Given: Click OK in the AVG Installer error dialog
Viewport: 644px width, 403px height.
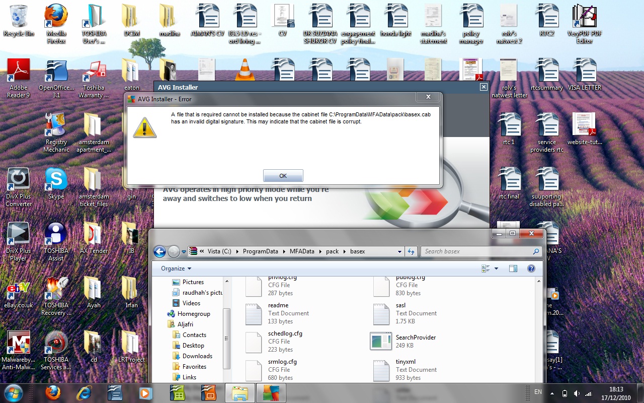Looking at the screenshot, I should [x=283, y=176].
